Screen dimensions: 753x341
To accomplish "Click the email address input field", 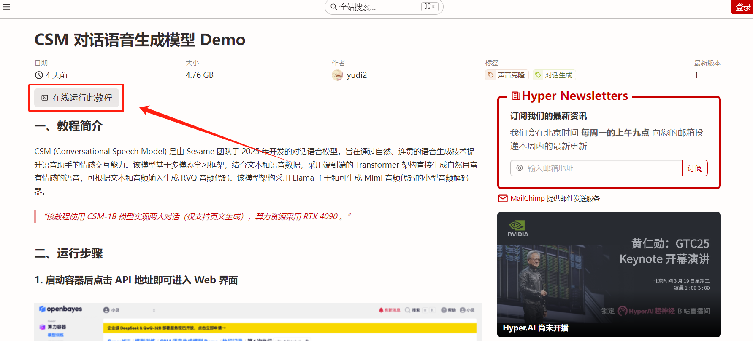I will tap(596, 168).
